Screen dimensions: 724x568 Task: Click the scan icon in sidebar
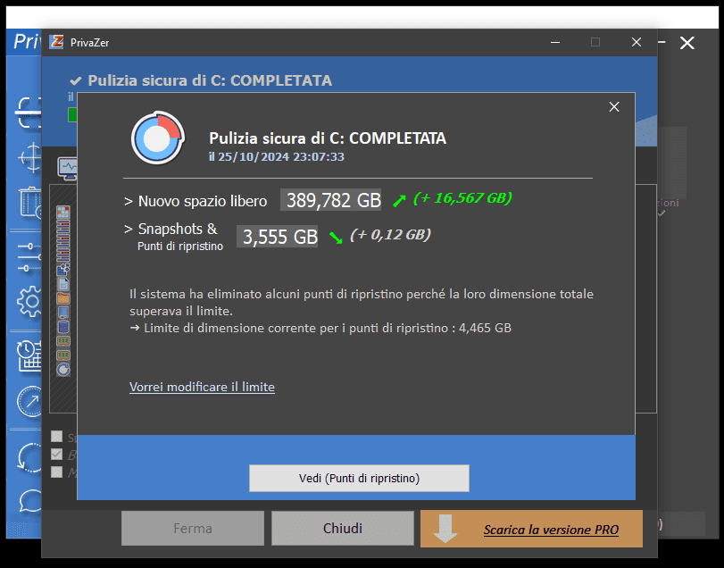pyautogui.click(x=29, y=112)
